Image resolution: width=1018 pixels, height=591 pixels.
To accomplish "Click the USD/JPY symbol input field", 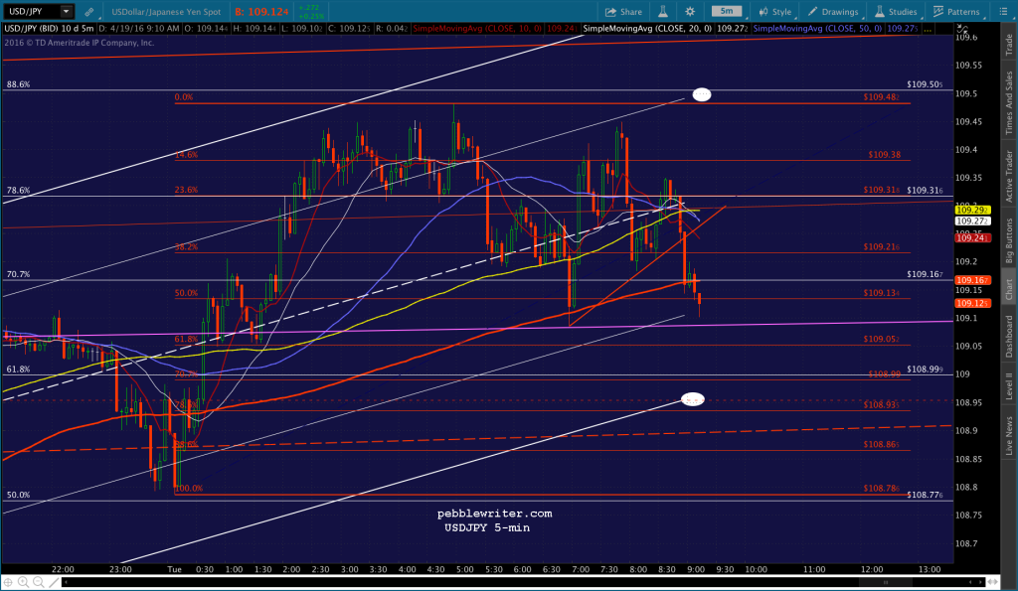I will click(x=32, y=12).
